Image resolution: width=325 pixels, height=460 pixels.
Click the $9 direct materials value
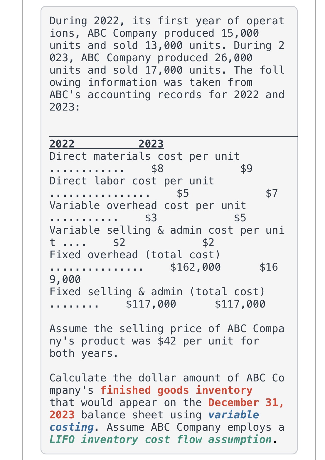click(x=246, y=169)
